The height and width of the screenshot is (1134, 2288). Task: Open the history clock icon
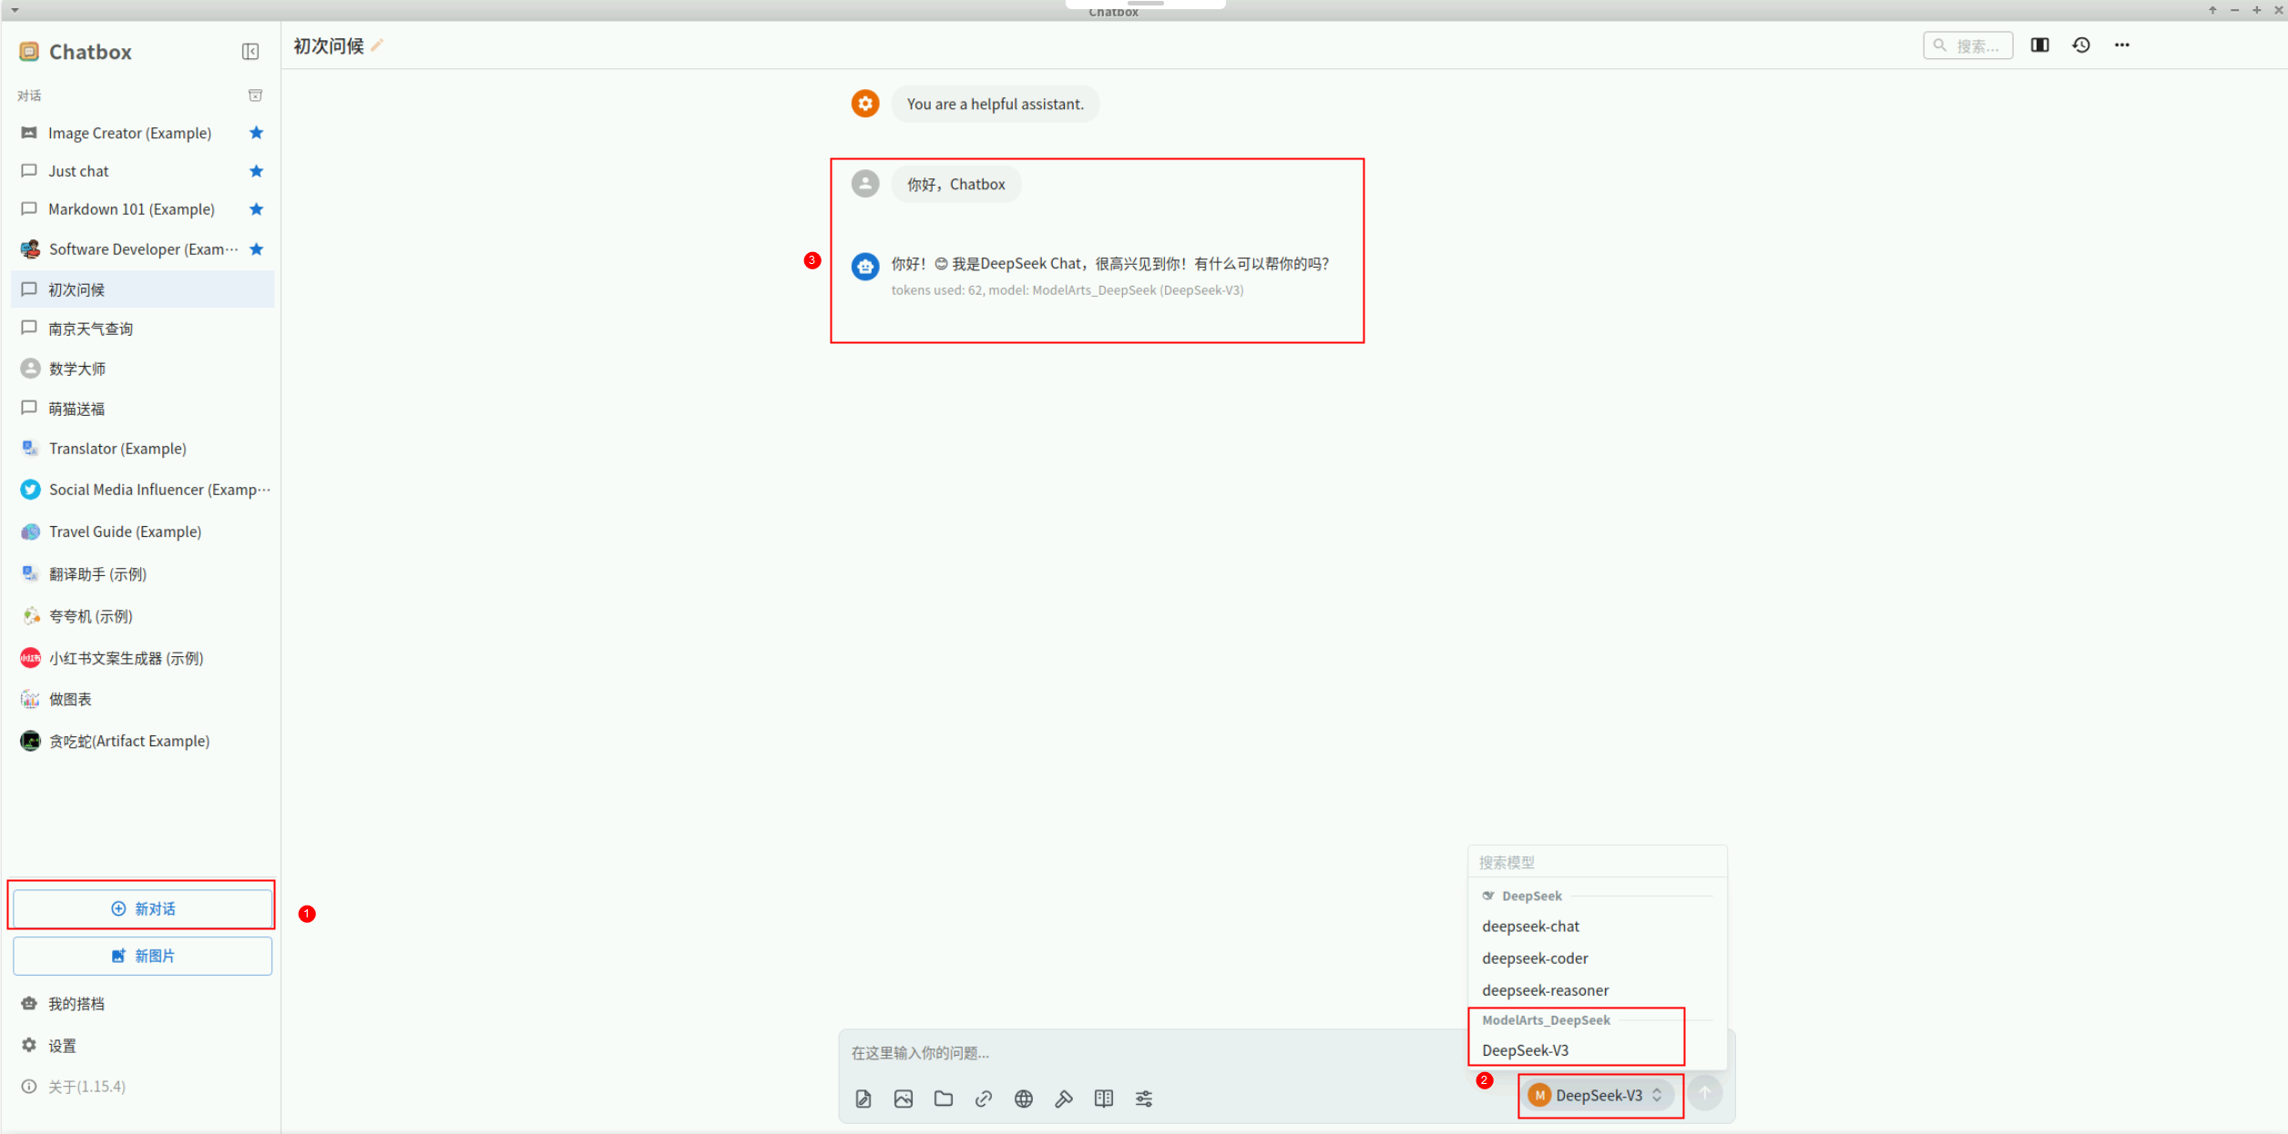click(2081, 45)
